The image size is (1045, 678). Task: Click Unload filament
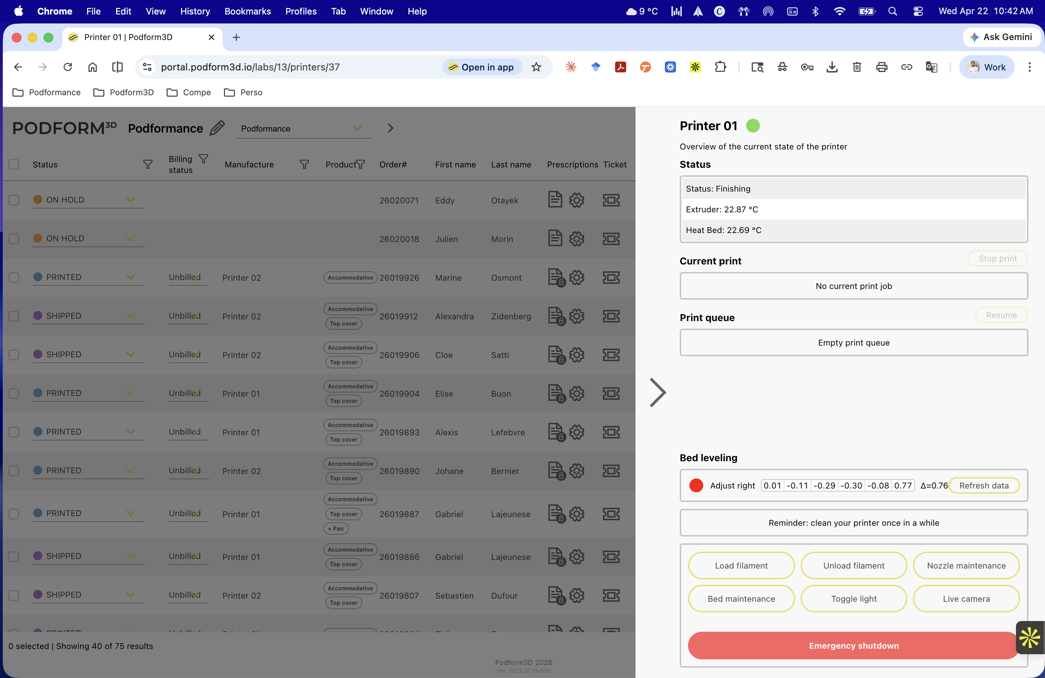[854, 566]
